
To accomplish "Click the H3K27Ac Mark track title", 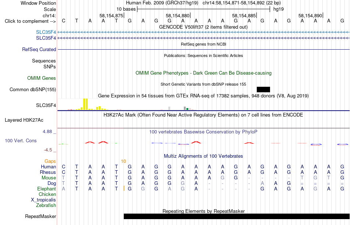I will pyautogui.click(x=203, y=115).
